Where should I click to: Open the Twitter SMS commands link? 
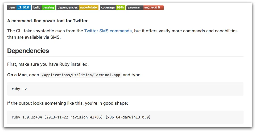point(108,31)
